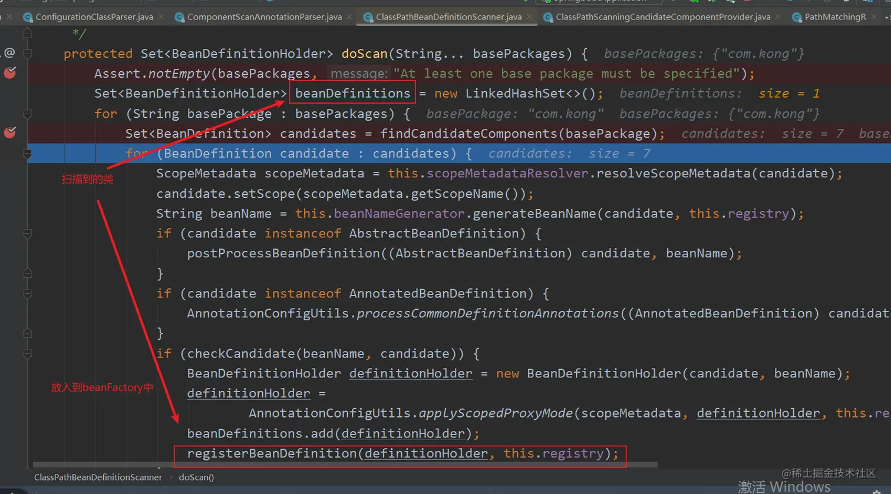
Task: Click registerBeanDefinition method call
Action: [x=272, y=453]
